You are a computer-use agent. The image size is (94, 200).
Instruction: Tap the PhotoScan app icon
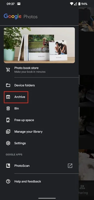[8, 166]
